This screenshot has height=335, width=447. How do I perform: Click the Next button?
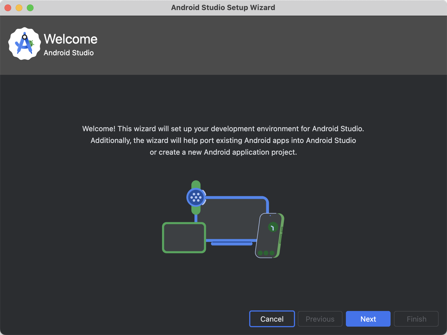tap(368, 319)
